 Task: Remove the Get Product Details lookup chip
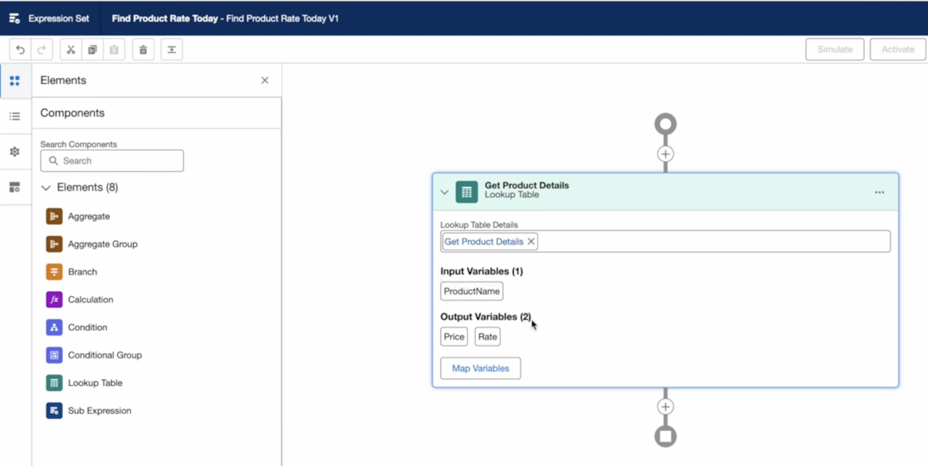point(531,241)
